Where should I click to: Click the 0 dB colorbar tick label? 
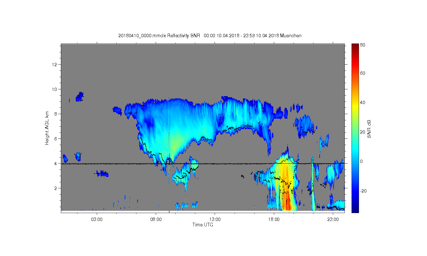click(x=362, y=162)
